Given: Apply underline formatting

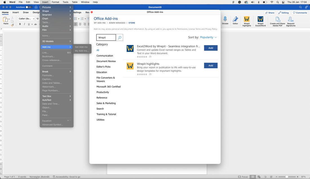Looking at the screenshot, I should [x=29, y=24].
